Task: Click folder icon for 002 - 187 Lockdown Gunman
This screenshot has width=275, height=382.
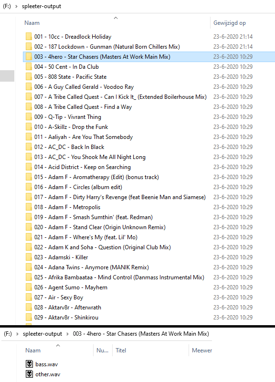Action: (x=29, y=46)
